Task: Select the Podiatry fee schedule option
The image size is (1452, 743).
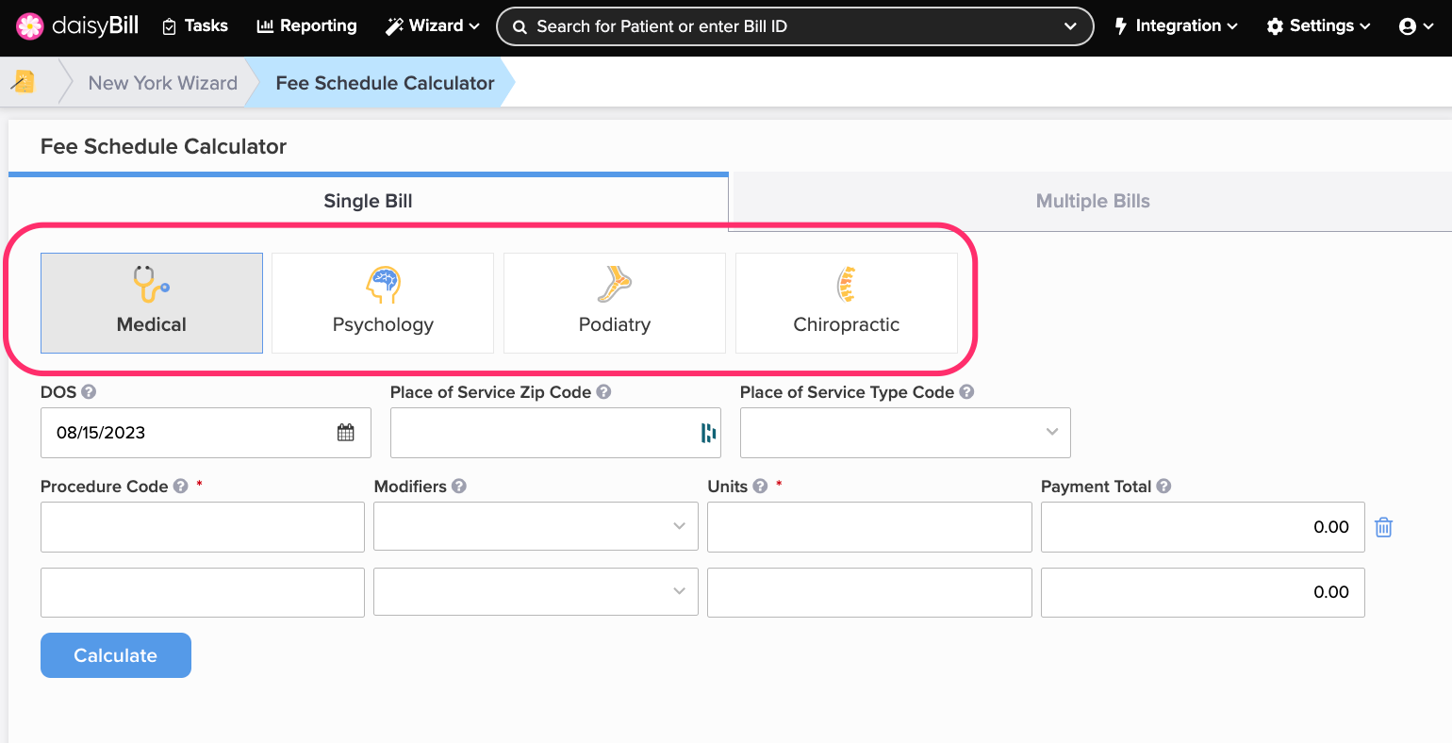Action: click(615, 303)
